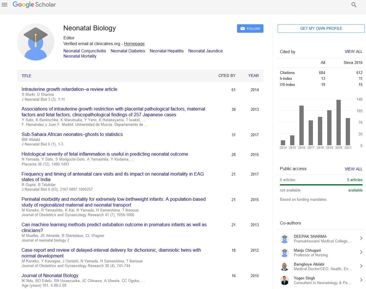
Task: Click the Neonatal Biology profile avatar
Action: [36, 42]
